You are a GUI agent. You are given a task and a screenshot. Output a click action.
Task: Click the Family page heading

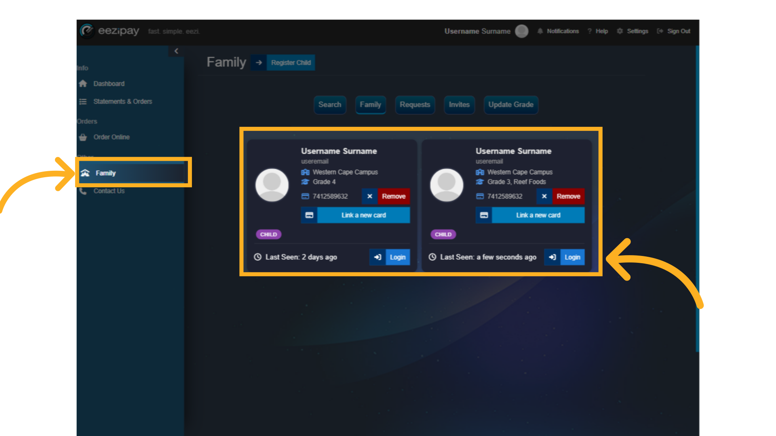point(226,62)
